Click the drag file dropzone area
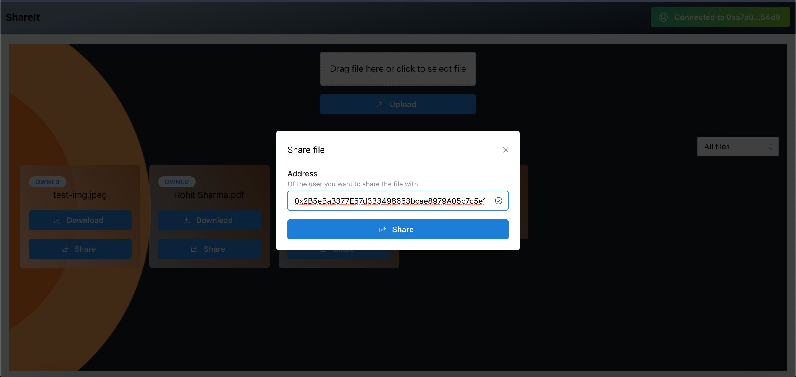The width and height of the screenshot is (796, 377). [x=398, y=68]
